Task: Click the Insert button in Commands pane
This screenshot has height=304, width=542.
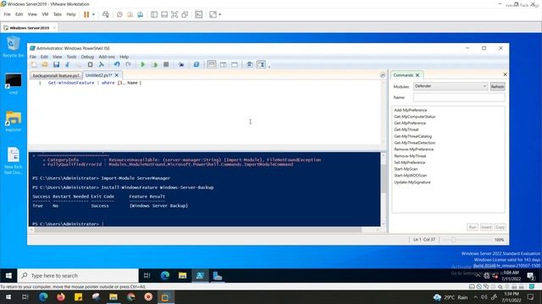Action: click(486, 227)
